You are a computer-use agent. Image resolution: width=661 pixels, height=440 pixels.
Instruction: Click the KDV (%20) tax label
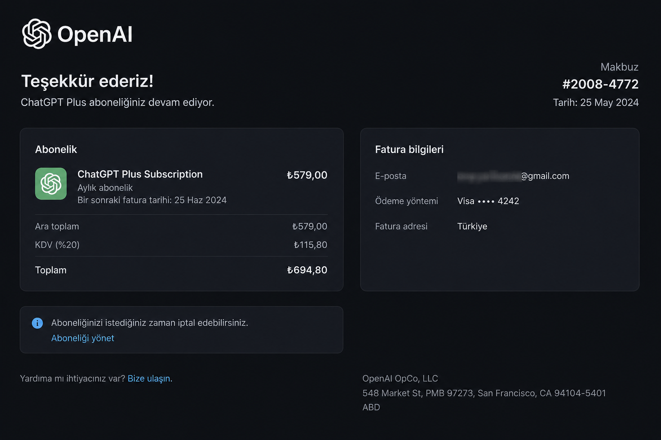(57, 245)
